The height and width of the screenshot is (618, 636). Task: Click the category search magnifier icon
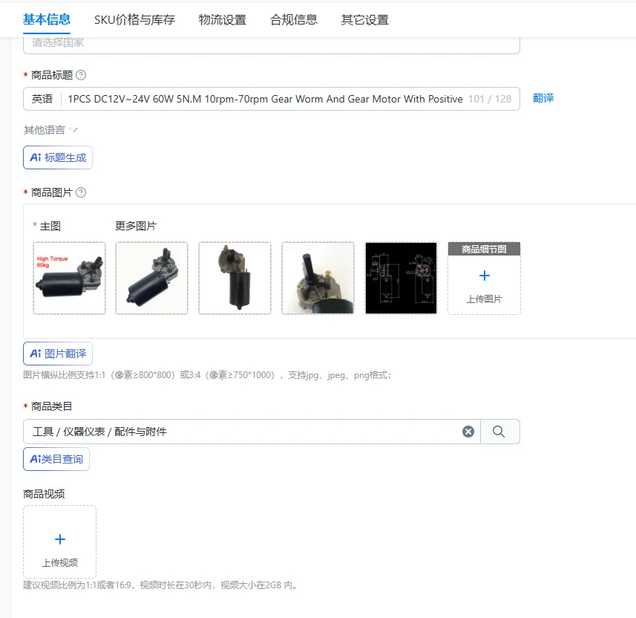coord(499,432)
